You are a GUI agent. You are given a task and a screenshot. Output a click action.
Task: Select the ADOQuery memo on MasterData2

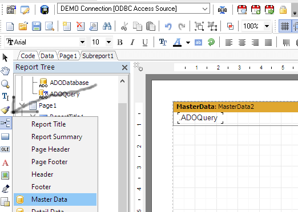pyautogui.click(x=200, y=118)
